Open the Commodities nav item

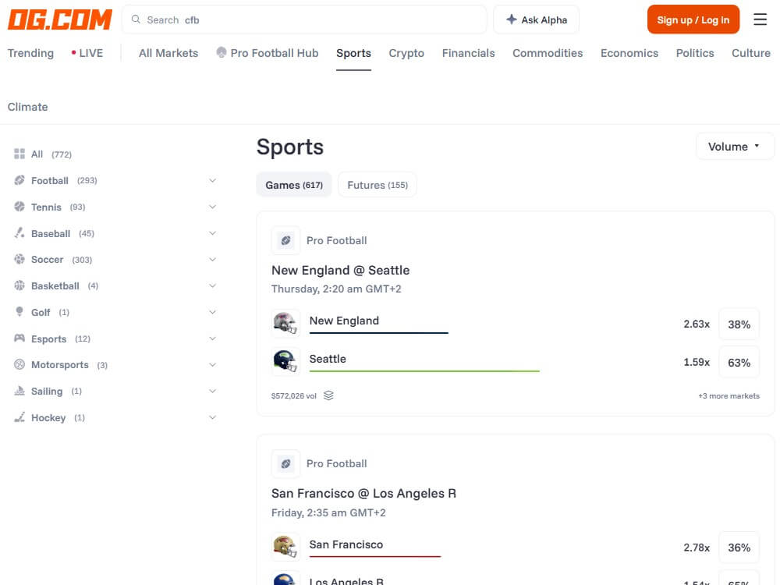click(x=548, y=53)
